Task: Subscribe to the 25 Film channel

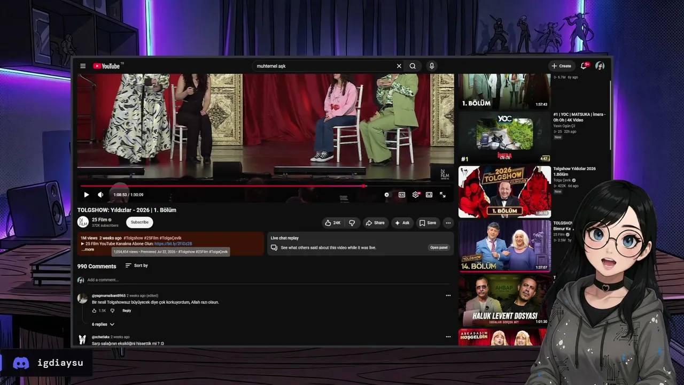Action: click(139, 222)
